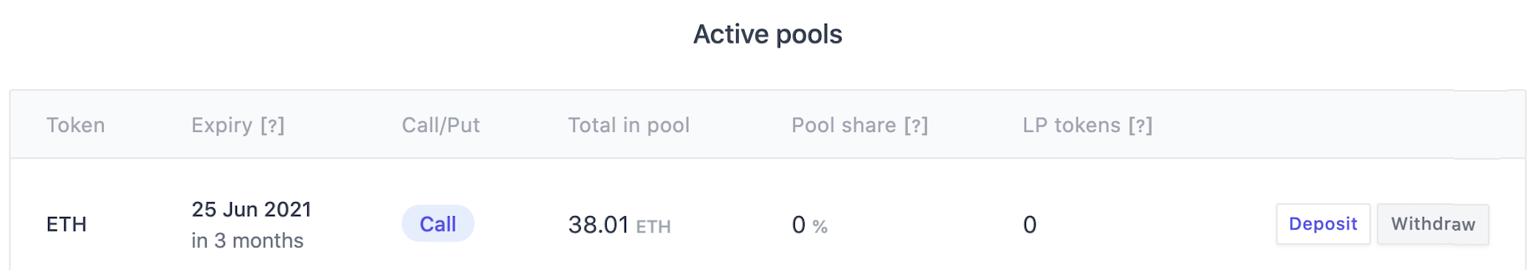Click the Deposit button for ETH pool

(1323, 224)
